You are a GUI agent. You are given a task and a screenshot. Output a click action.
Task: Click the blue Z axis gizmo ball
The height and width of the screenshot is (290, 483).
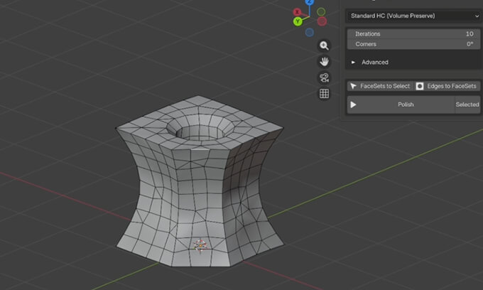(310, 3)
